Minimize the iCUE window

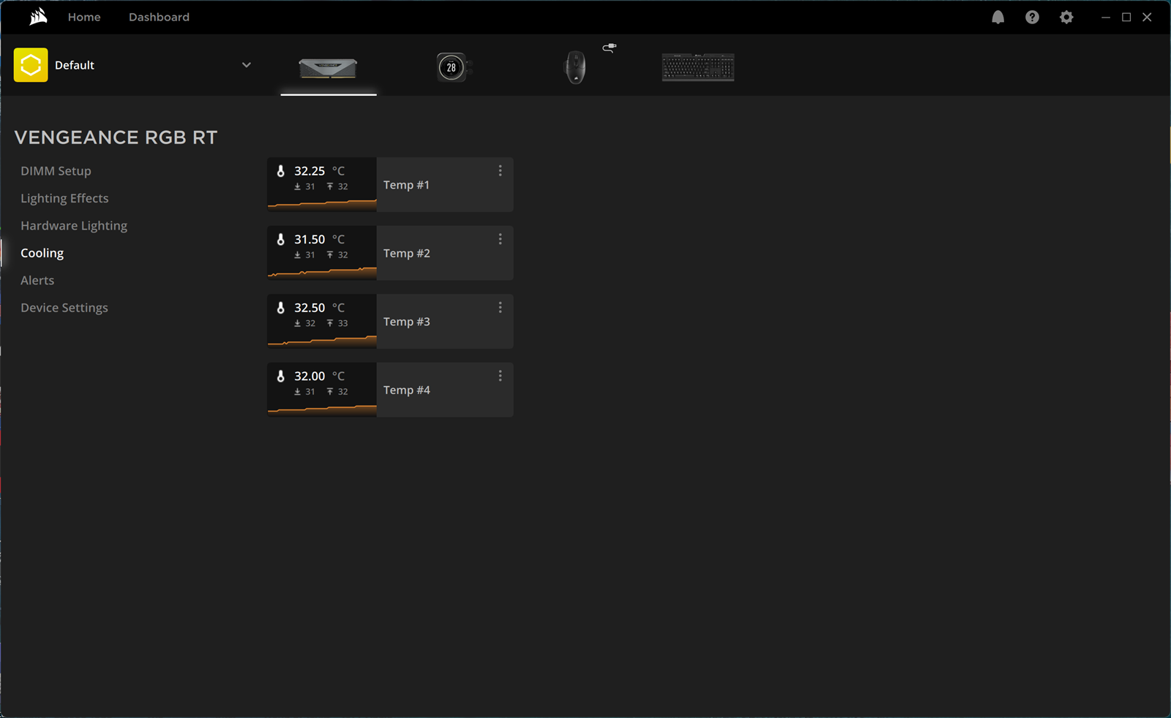pos(1106,17)
